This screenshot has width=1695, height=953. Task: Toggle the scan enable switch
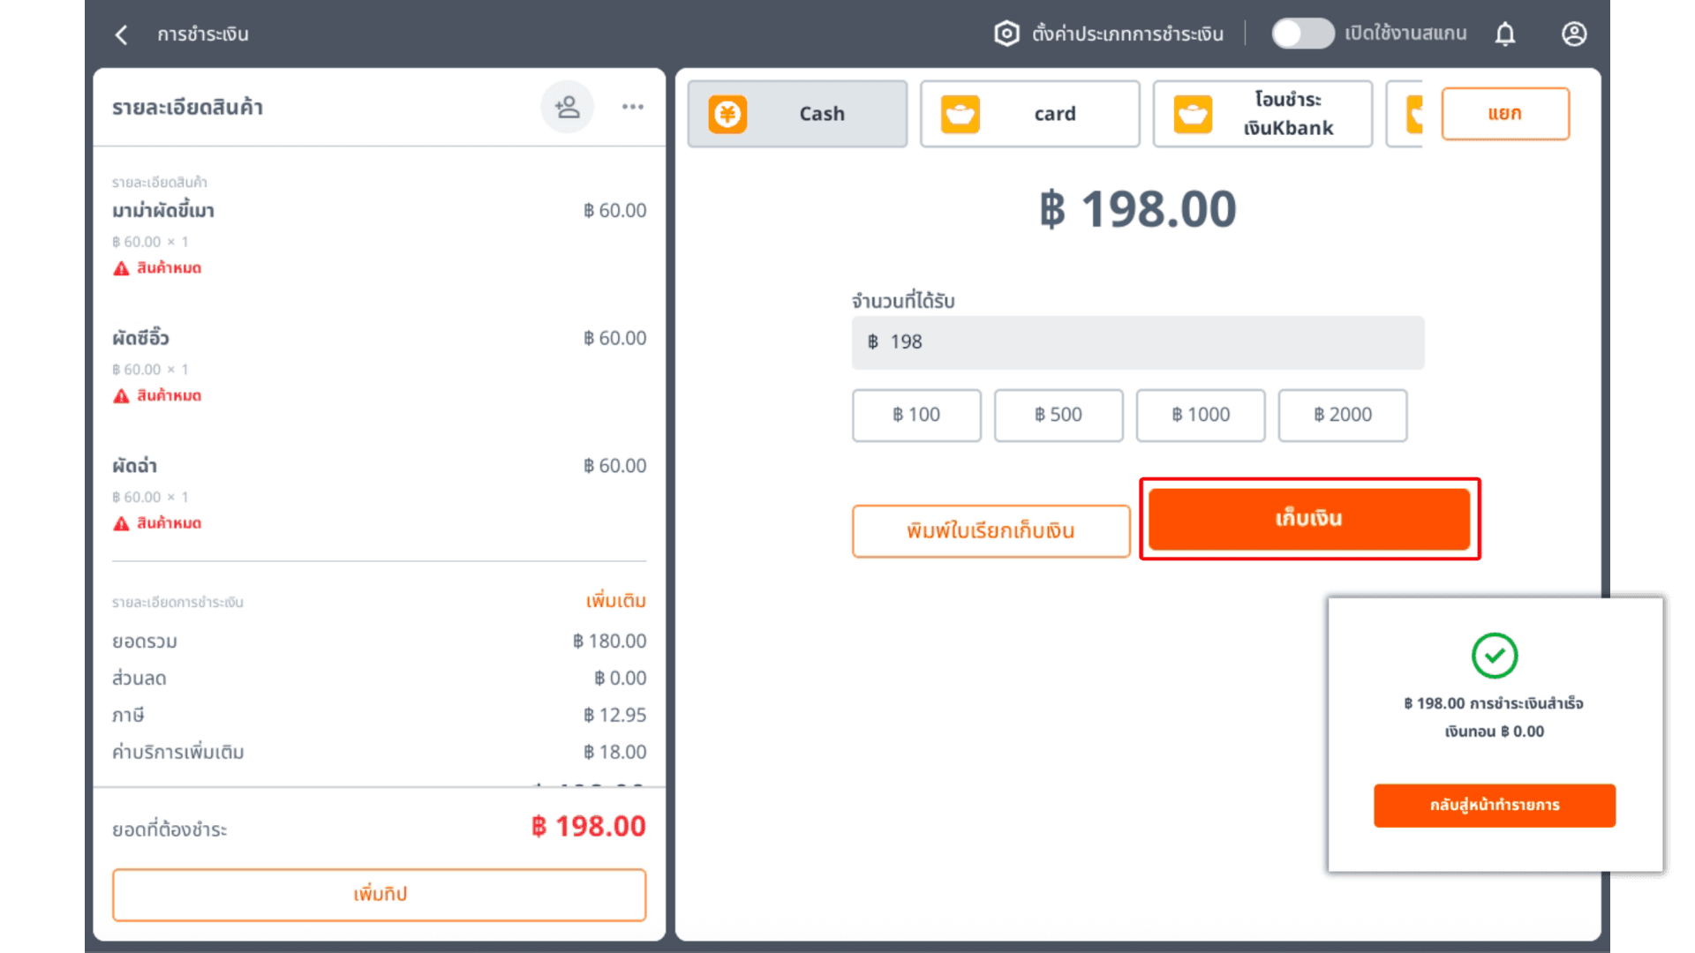1302,34
